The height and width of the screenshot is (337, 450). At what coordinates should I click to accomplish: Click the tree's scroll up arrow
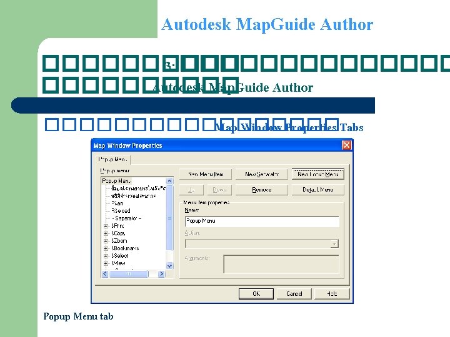169,181
